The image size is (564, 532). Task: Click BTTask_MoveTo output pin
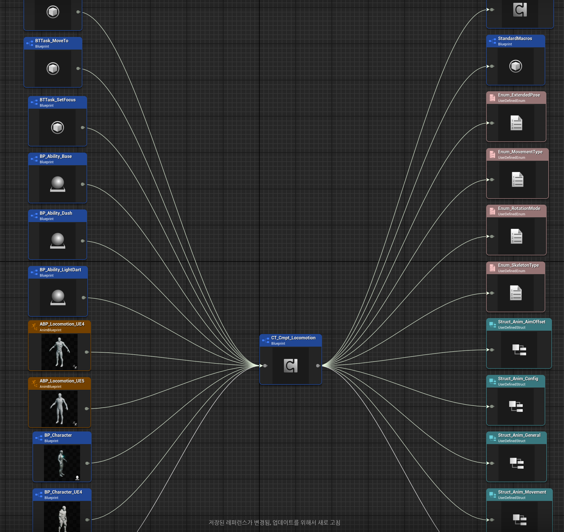pos(78,68)
